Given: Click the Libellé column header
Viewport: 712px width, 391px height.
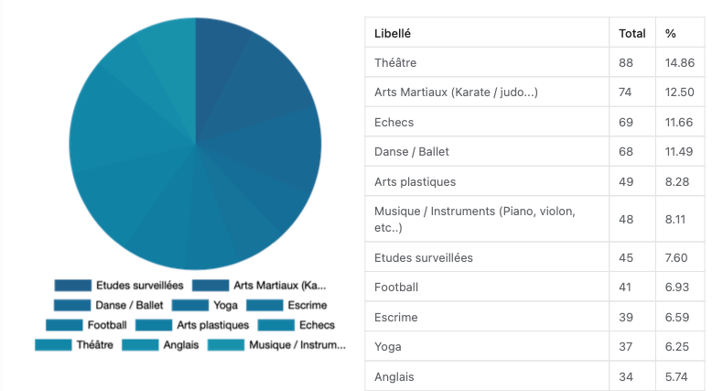Looking at the screenshot, I should [393, 33].
